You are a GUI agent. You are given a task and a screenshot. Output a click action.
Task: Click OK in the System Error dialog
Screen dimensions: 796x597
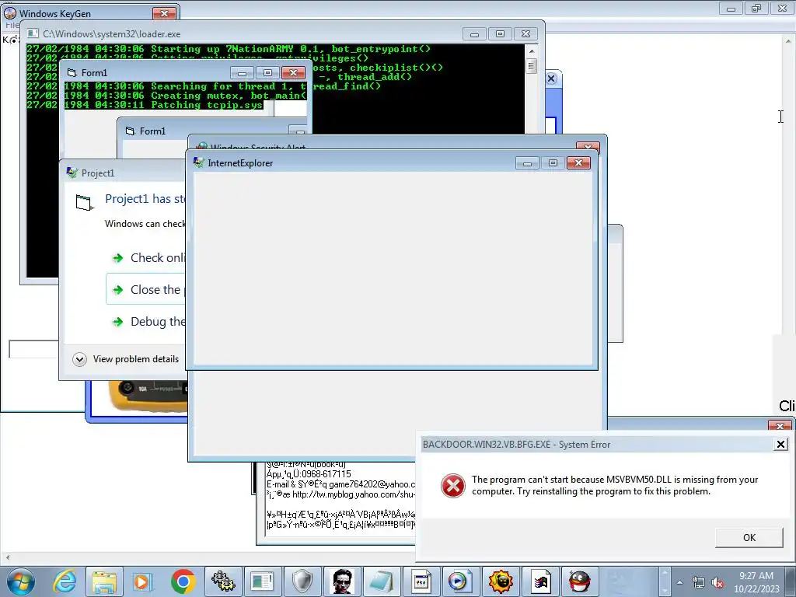[x=749, y=538]
